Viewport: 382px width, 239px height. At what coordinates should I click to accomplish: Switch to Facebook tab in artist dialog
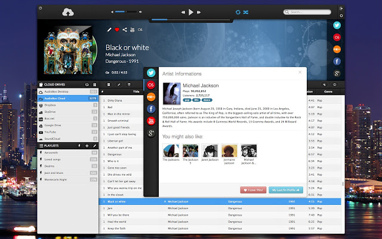coord(151,109)
